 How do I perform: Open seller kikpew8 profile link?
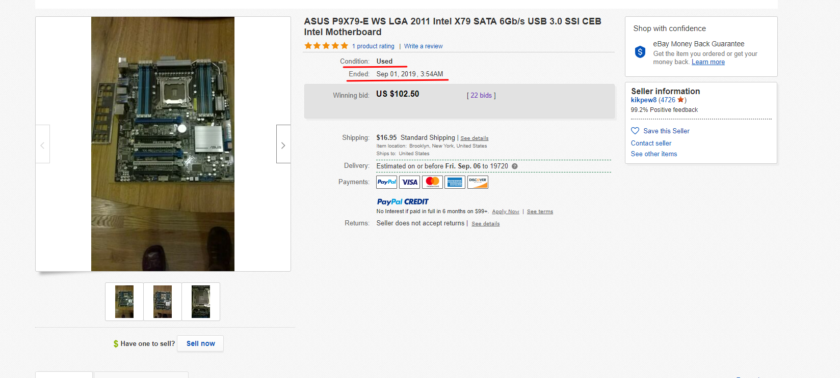click(644, 100)
